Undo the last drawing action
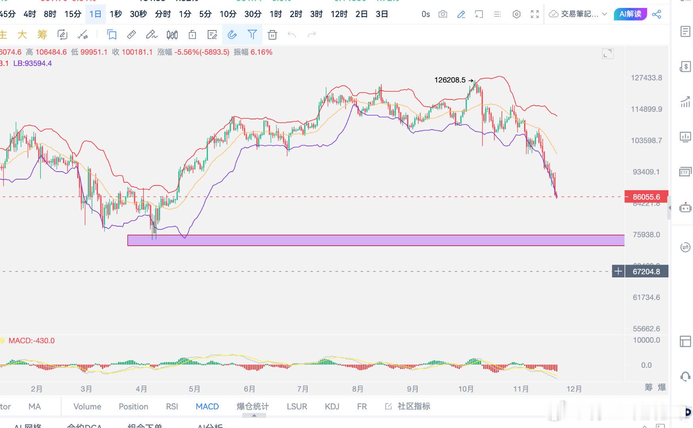 [292, 35]
